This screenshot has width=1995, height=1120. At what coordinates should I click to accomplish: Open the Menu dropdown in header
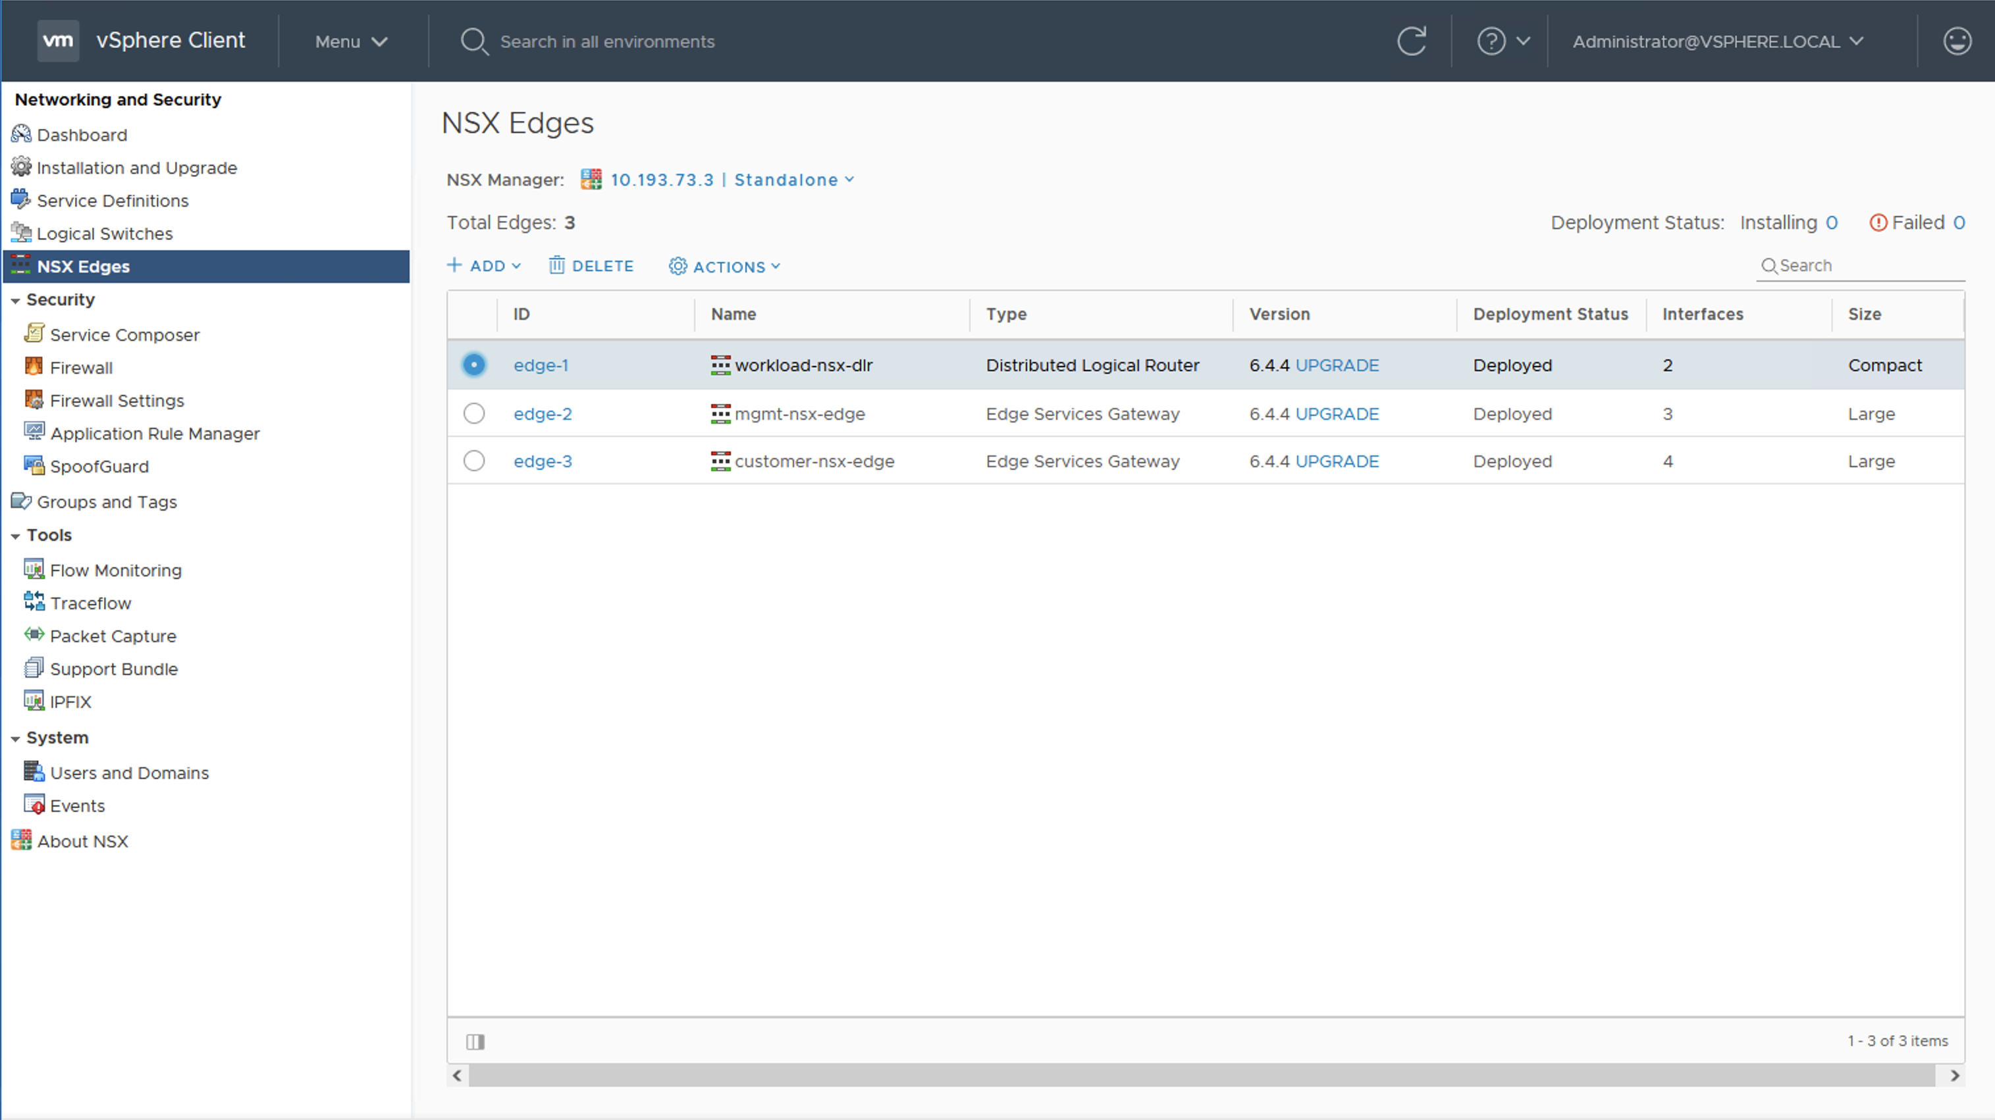pyautogui.click(x=350, y=41)
